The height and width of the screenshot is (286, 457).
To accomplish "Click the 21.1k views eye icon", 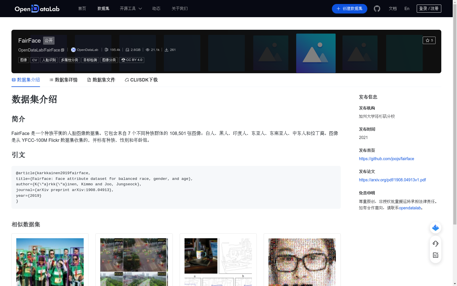I will pyautogui.click(x=148, y=50).
